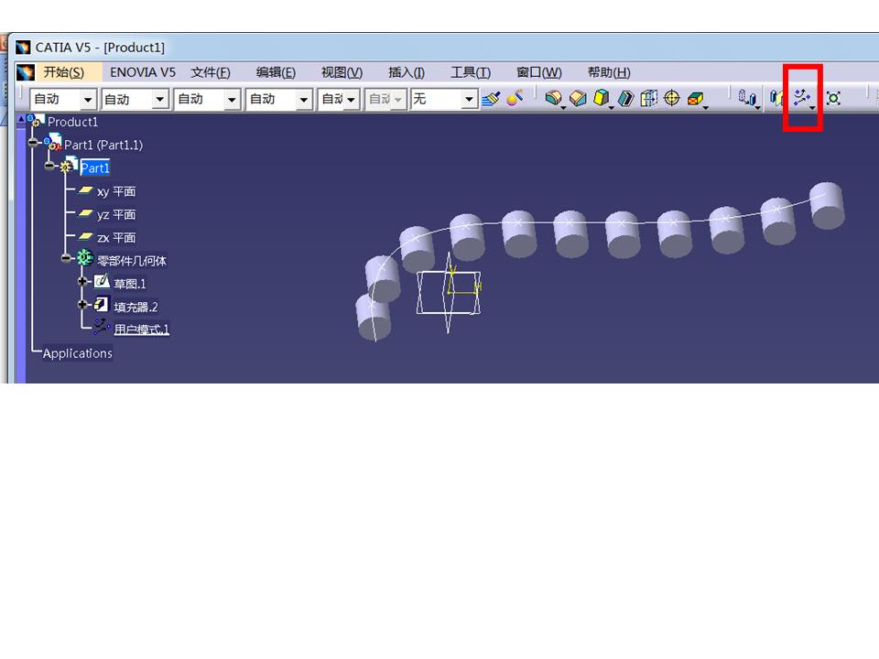This screenshot has height=659, width=879.
Task: Select the shell tool icon
Action: pos(625,99)
